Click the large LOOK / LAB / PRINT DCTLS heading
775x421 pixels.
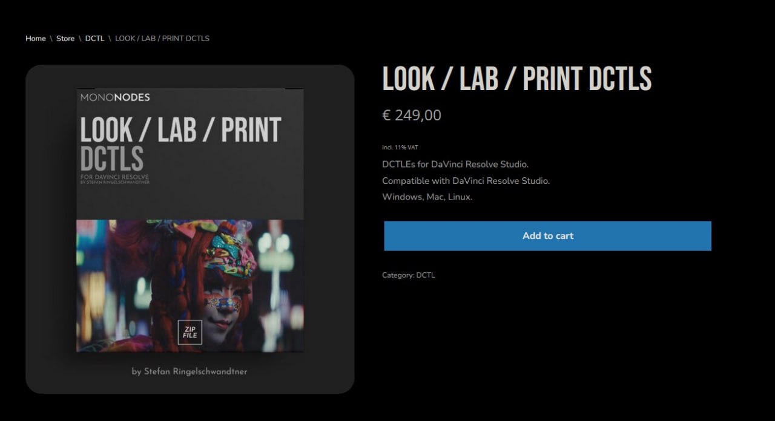click(517, 79)
